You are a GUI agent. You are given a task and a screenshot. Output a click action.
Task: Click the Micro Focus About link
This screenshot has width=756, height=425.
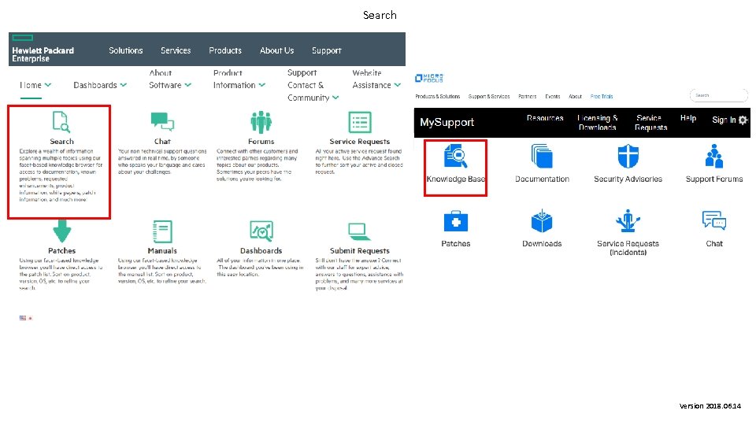click(575, 96)
